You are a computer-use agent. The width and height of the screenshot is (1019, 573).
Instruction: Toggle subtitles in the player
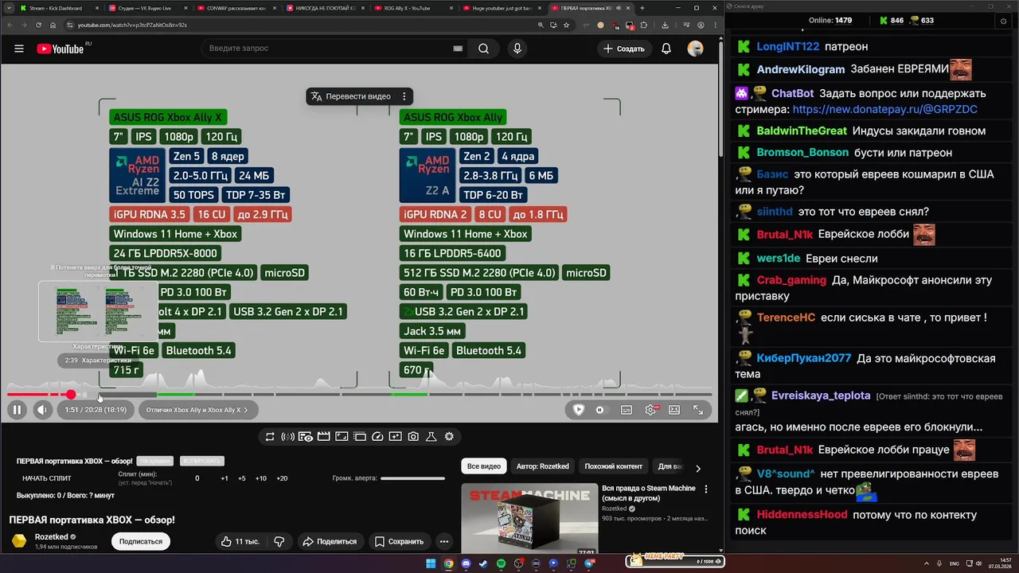click(627, 410)
